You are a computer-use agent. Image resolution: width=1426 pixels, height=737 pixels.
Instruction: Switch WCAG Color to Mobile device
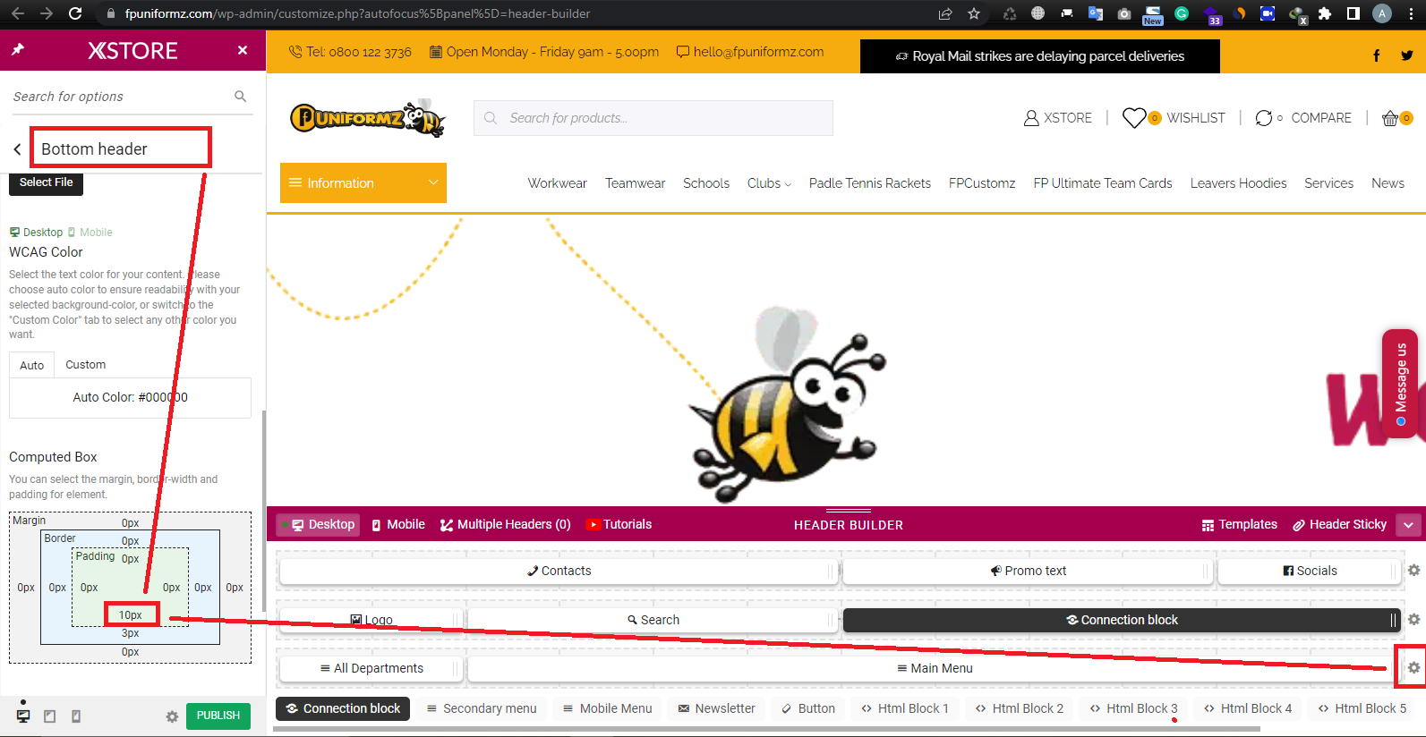tap(90, 232)
